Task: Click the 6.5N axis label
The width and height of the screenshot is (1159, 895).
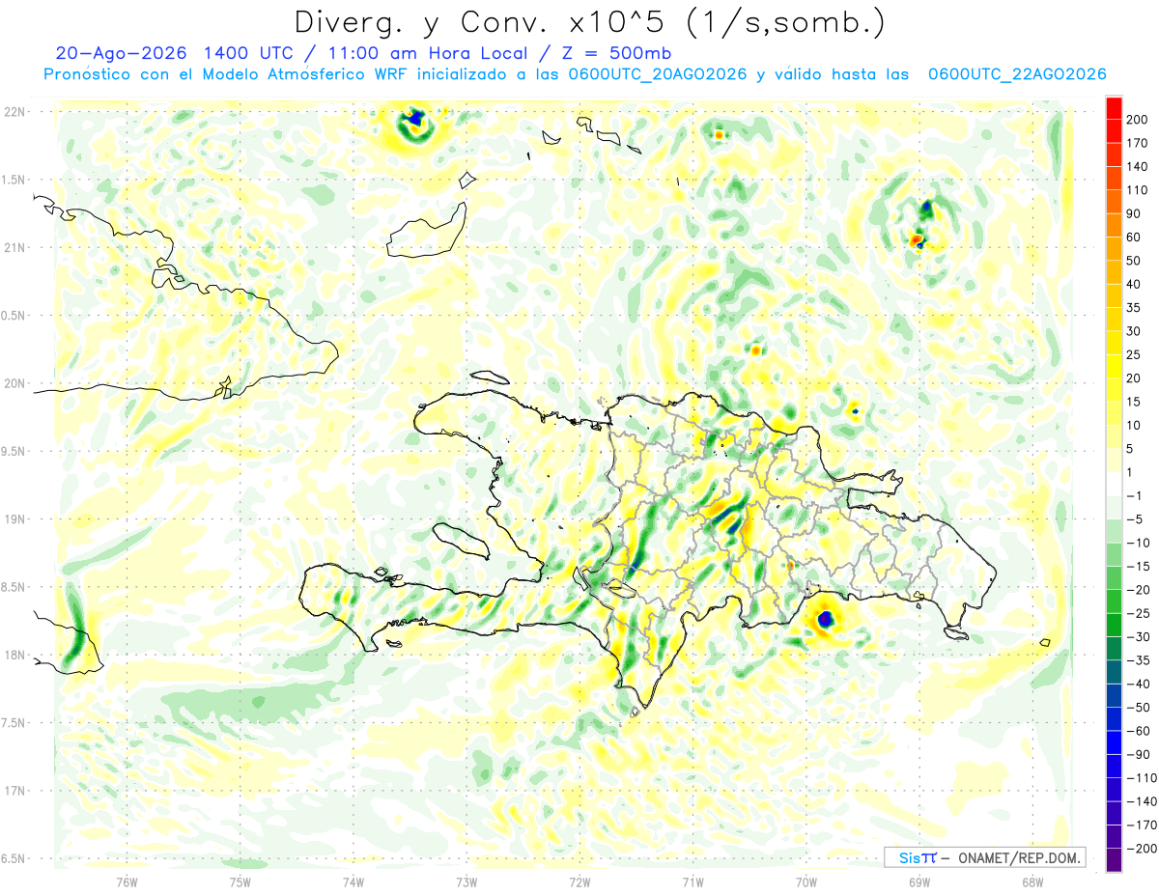Action: pyautogui.click(x=14, y=858)
